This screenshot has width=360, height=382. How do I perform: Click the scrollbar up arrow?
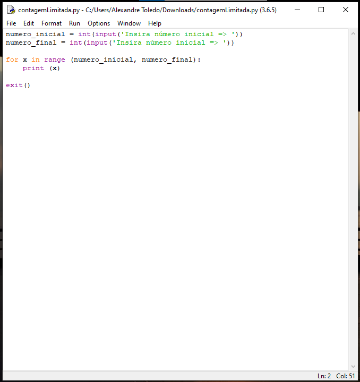[353, 33]
